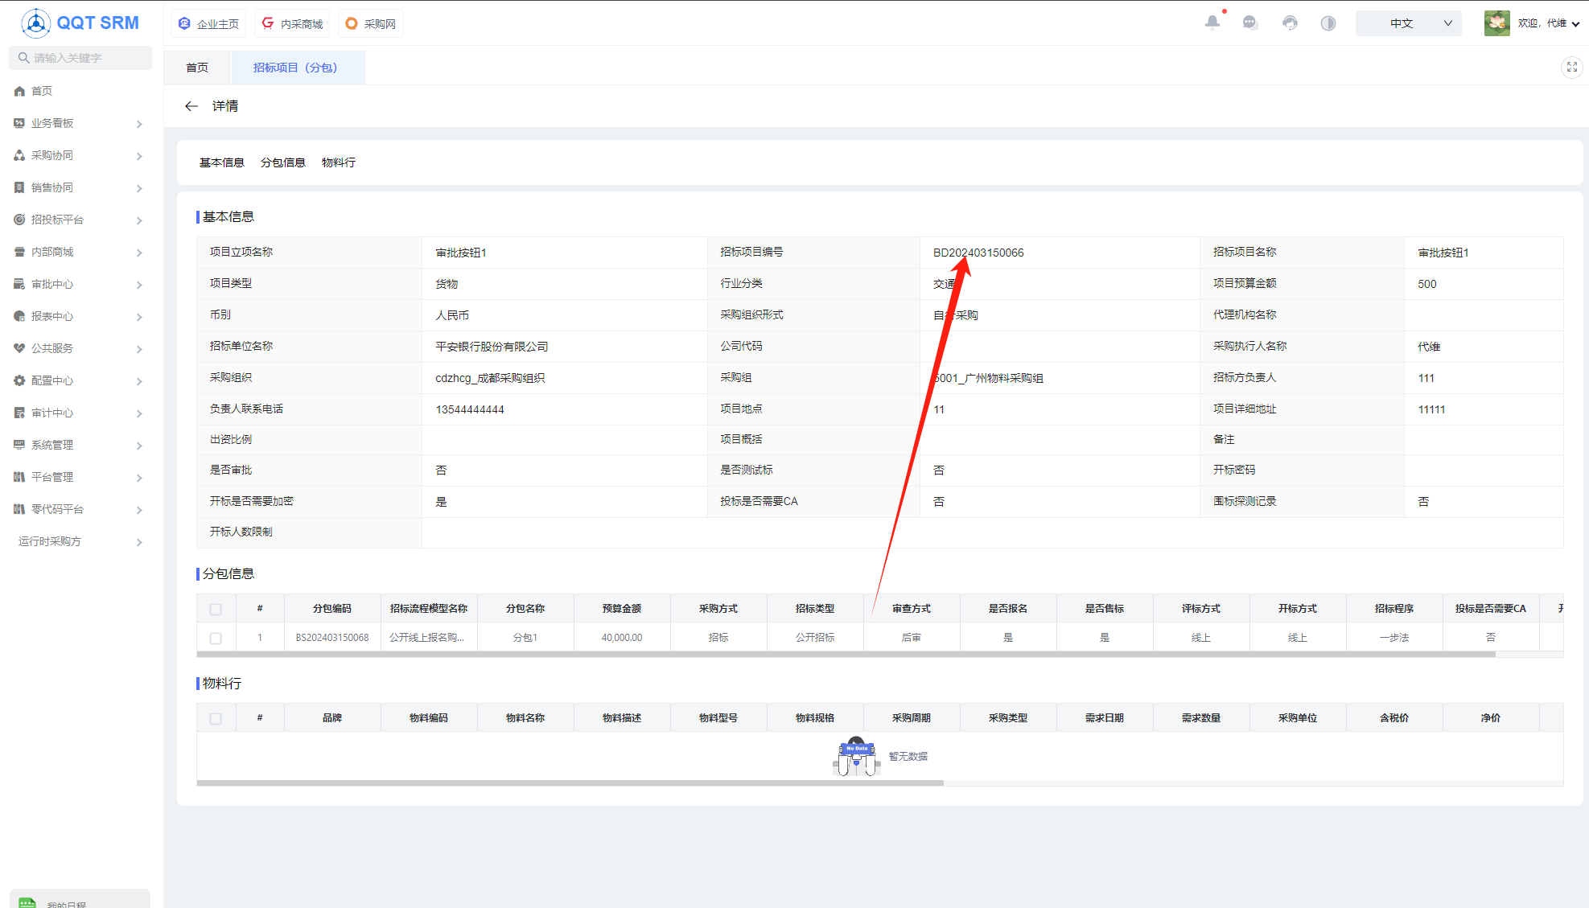Jump to the 基本信息 anchor tab
Viewport: 1589px width, 908px height.
click(x=222, y=162)
